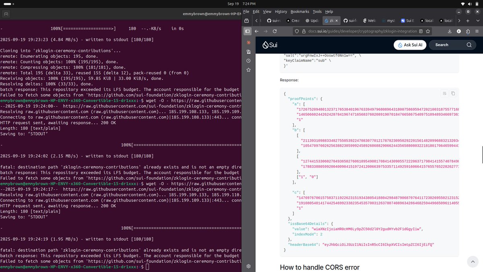483x272 pixels.
Task: Open reader view from the address bar
Action: click(x=421, y=31)
